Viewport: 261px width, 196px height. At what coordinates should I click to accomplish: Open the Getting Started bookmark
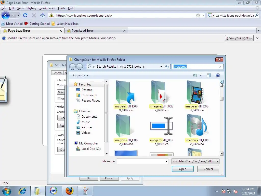tap(37, 24)
